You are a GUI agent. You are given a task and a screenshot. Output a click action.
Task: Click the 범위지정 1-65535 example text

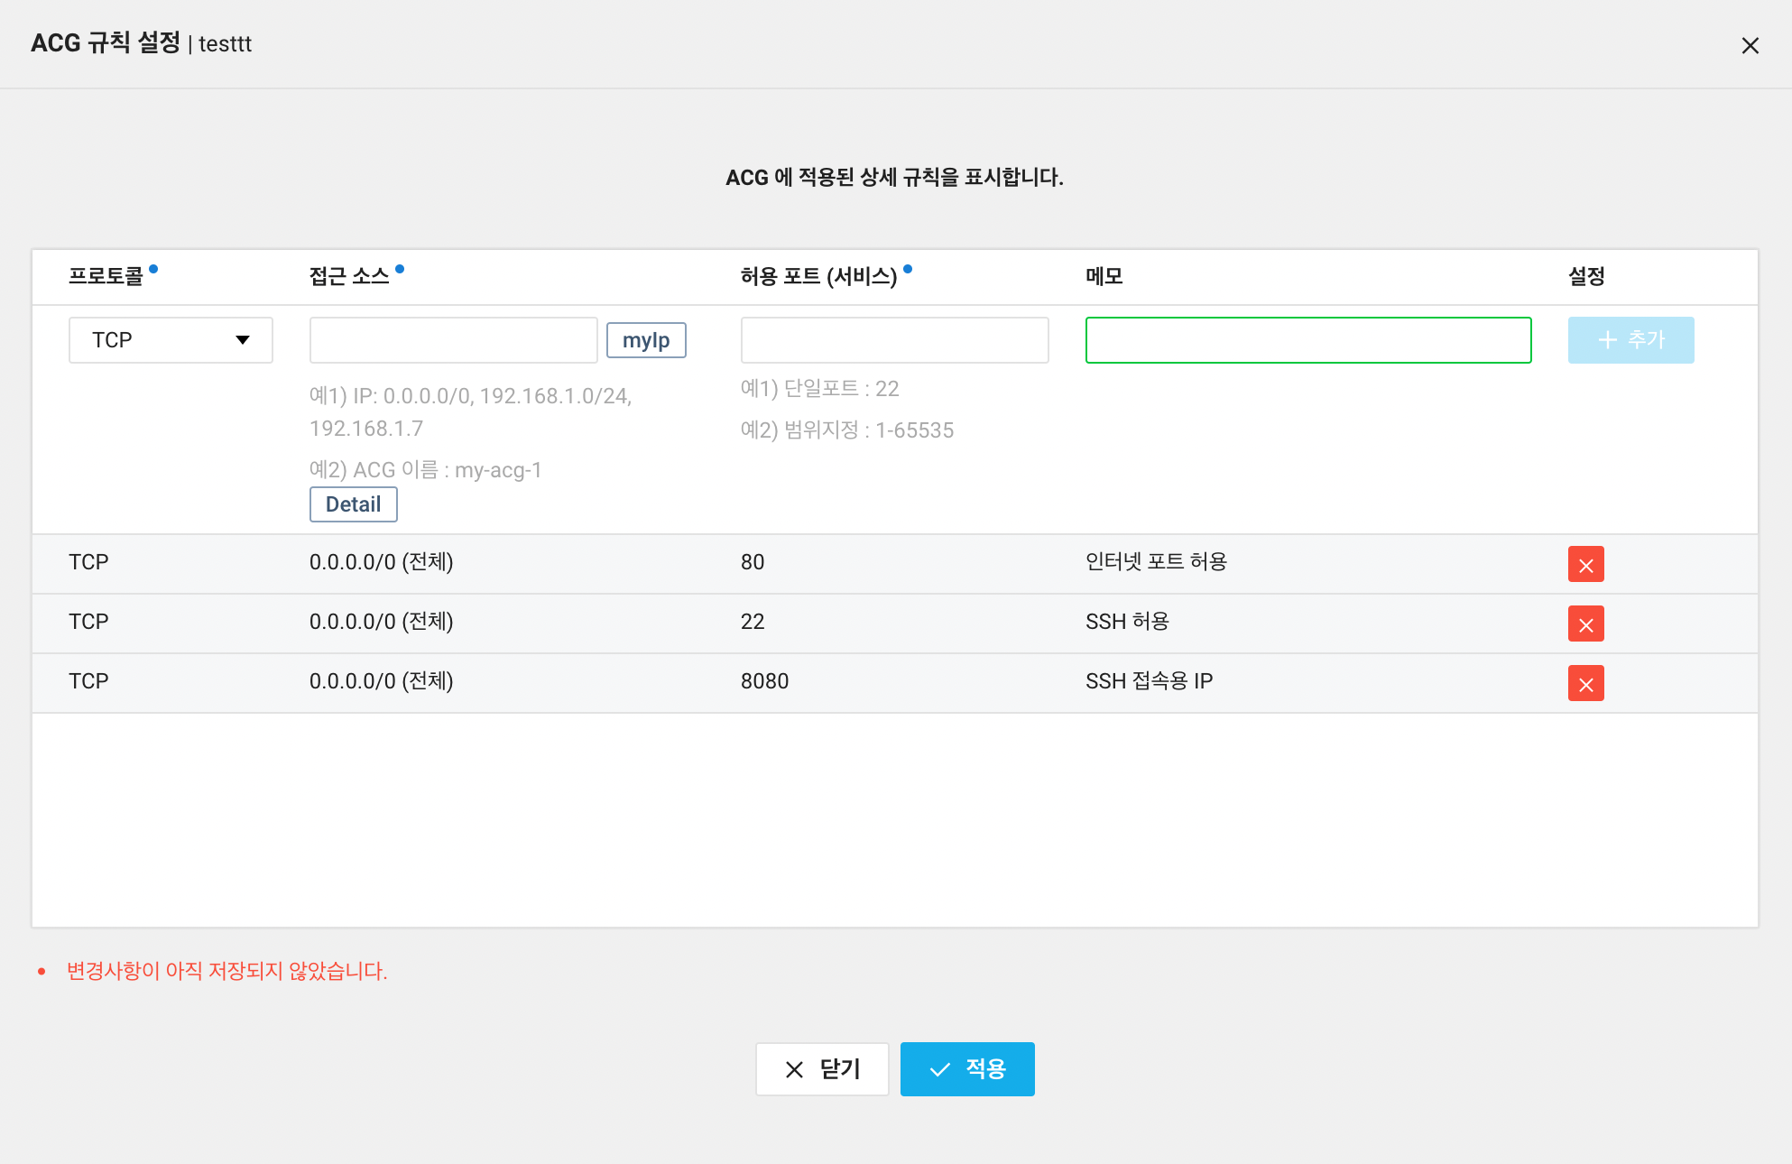pyautogui.click(x=846, y=430)
